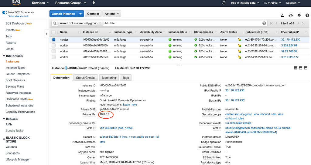The width and height of the screenshot is (311, 165).
Task: Go to first page of results
Action: 271,23
